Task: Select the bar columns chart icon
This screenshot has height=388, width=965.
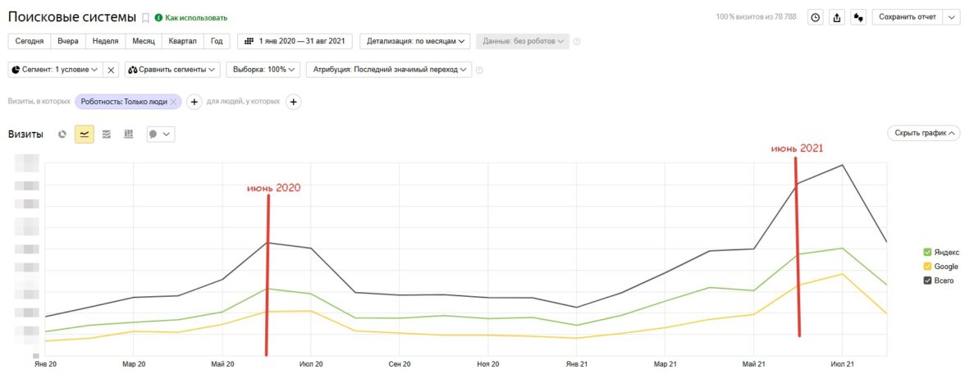Action: pyautogui.click(x=129, y=135)
